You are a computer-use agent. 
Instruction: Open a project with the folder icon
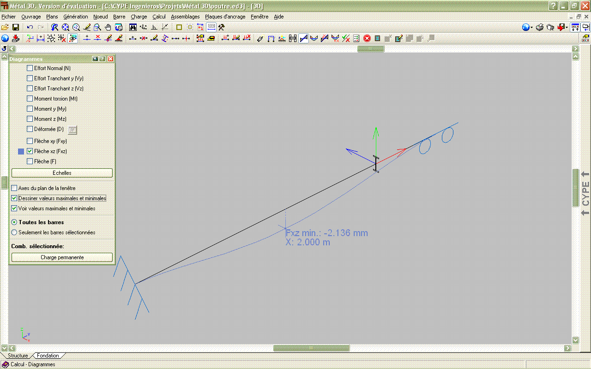pyautogui.click(x=5, y=27)
